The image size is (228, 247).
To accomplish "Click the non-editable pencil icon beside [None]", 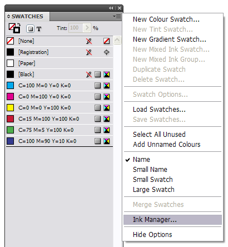I will pos(89,41).
